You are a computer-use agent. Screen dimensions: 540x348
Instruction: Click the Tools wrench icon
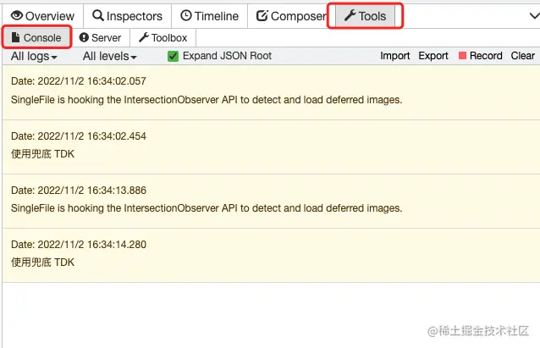(x=350, y=16)
